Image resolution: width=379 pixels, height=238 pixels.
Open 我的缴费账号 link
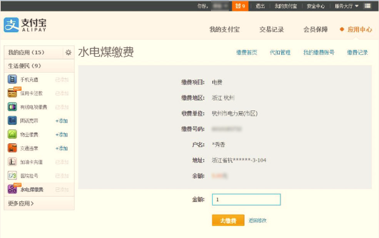pos(319,52)
